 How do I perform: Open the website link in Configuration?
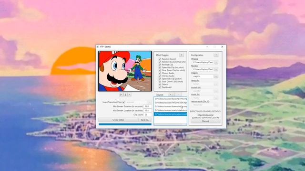[205, 115]
